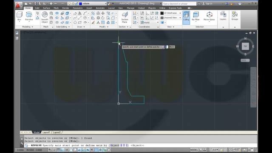Open the Annotate ribbon tab
Screen dimensions: 272x153
[x=100, y=8]
